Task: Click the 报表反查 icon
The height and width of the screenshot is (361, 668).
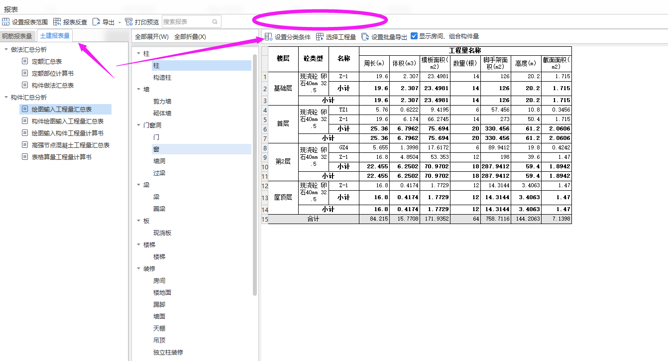Action: click(x=57, y=22)
